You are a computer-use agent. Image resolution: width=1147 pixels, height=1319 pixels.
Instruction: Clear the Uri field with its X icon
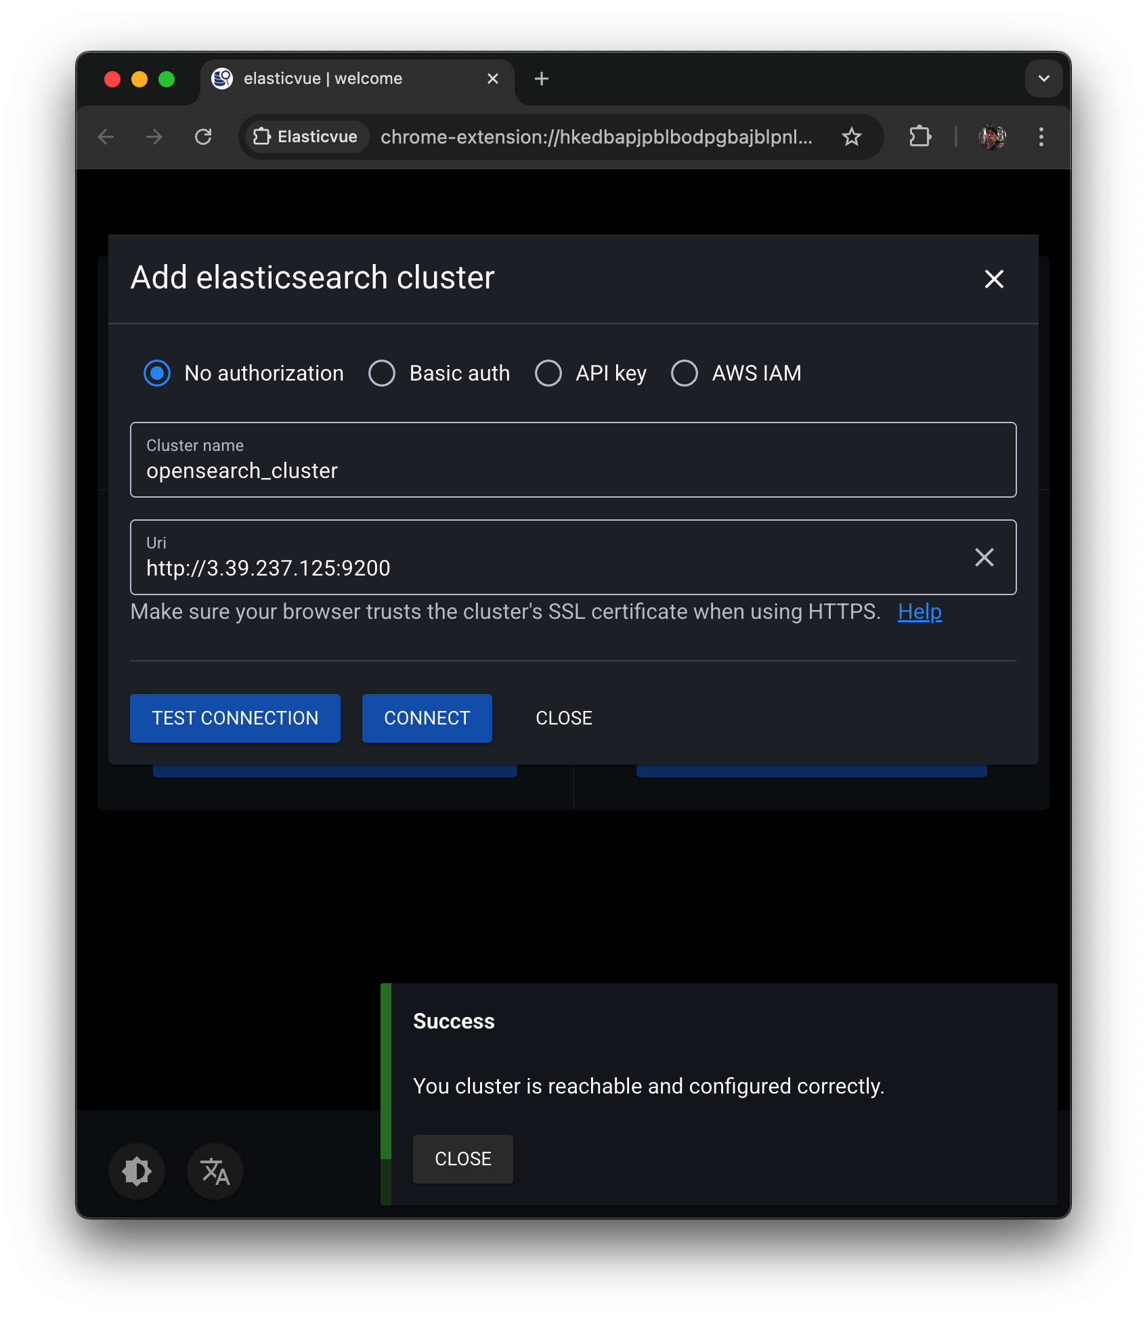pyautogui.click(x=984, y=557)
